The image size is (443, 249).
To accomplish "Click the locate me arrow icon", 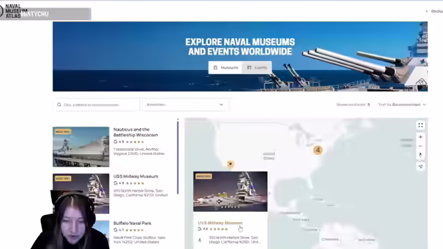I will (x=420, y=167).
